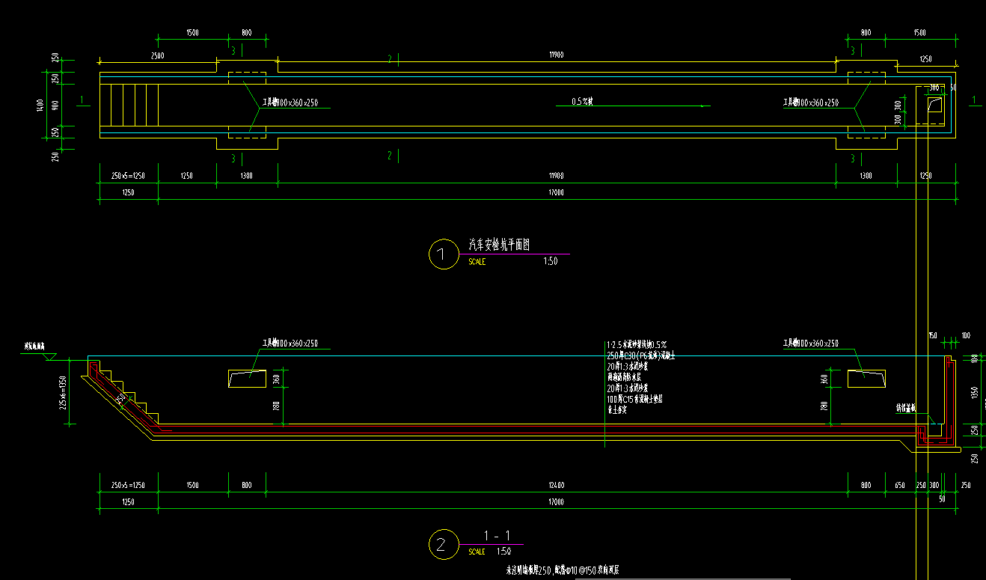
Task: Select the ground level elevation triangle marker
Action: pos(49,358)
